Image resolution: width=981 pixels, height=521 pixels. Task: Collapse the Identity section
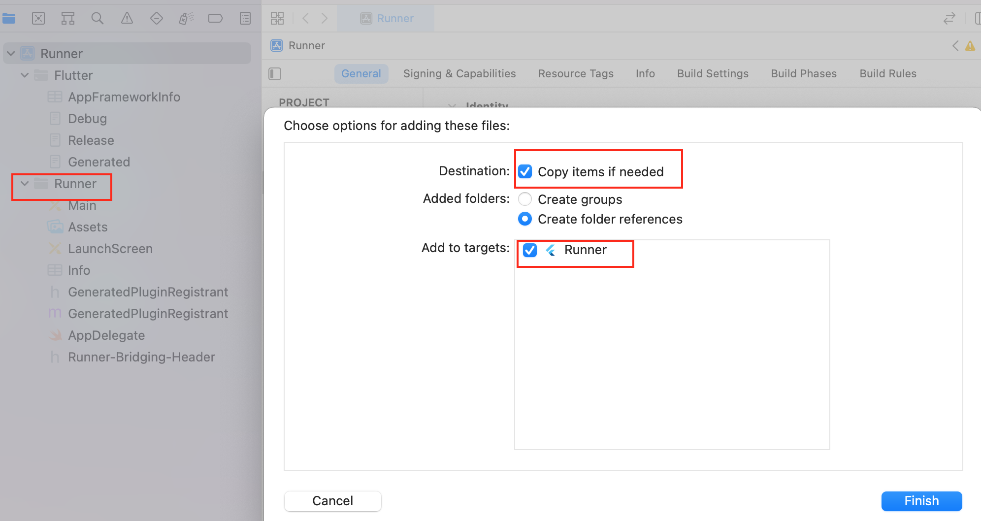click(452, 105)
